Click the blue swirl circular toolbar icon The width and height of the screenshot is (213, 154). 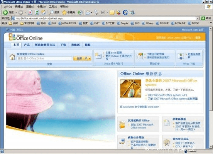tap(125, 12)
